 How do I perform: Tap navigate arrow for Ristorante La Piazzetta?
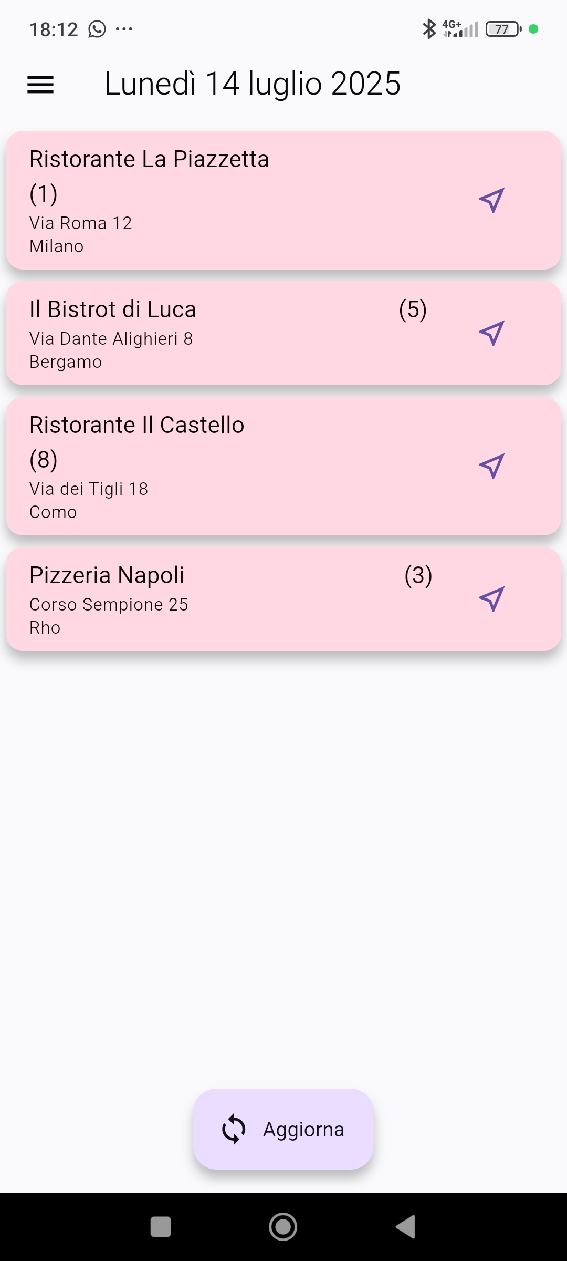(491, 200)
